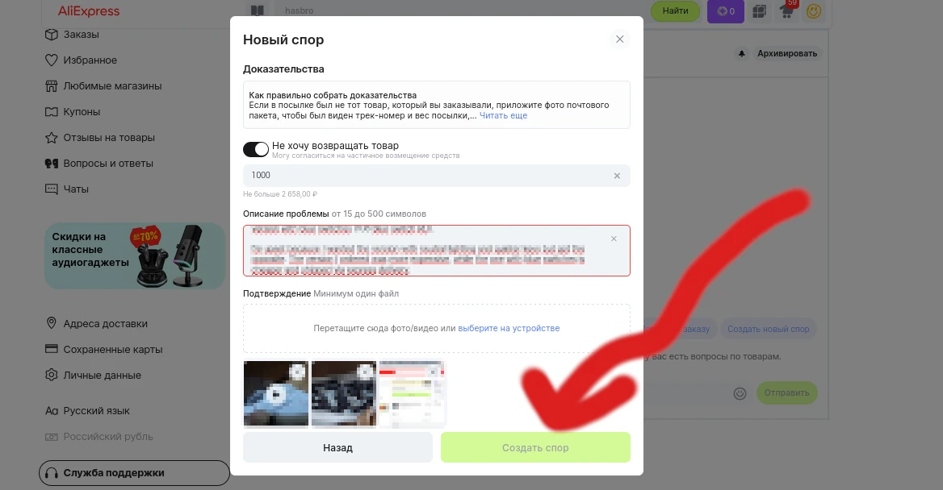Image resolution: width=943 pixels, height=490 pixels.
Task: Click inside the problem description textarea
Action: (437, 251)
